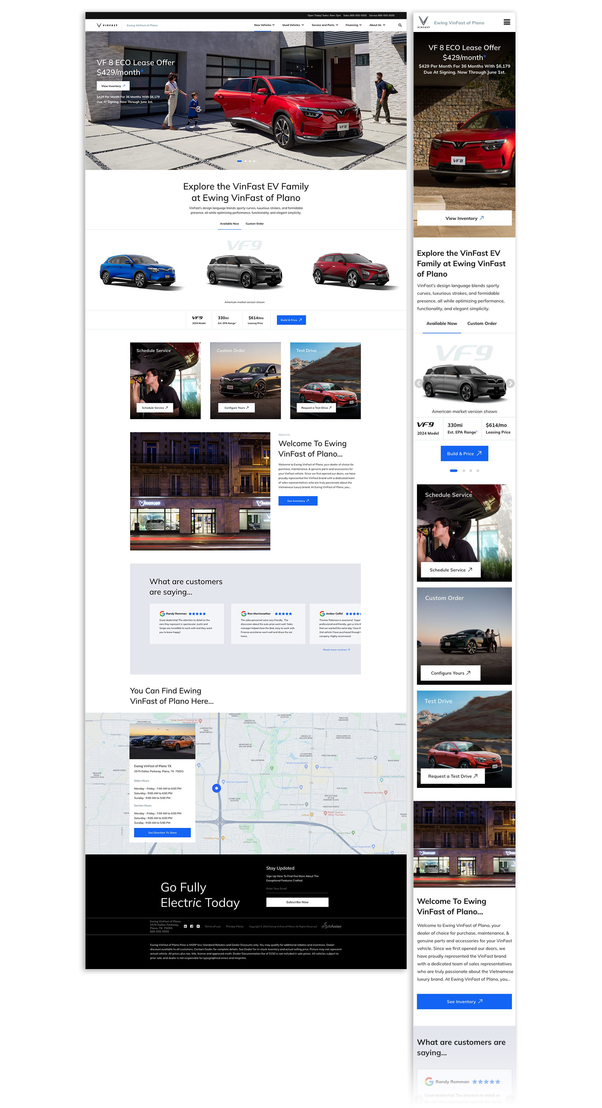The image size is (602, 1108).
Task: Open the Terms of use footer link
Action: coord(213,926)
